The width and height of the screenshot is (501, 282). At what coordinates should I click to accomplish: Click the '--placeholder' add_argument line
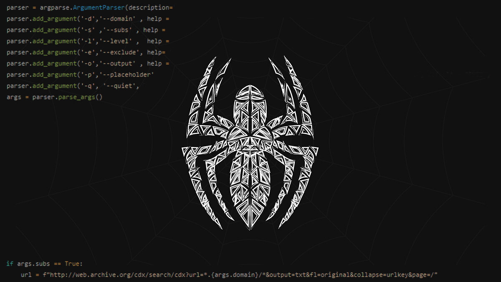click(81, 75)
